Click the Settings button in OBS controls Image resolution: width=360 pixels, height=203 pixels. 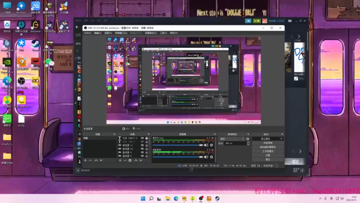[x=268, y=155]
